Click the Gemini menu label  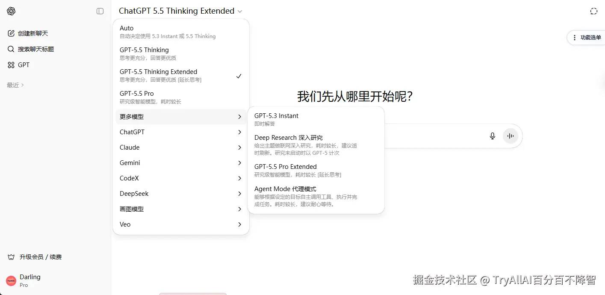130,163
